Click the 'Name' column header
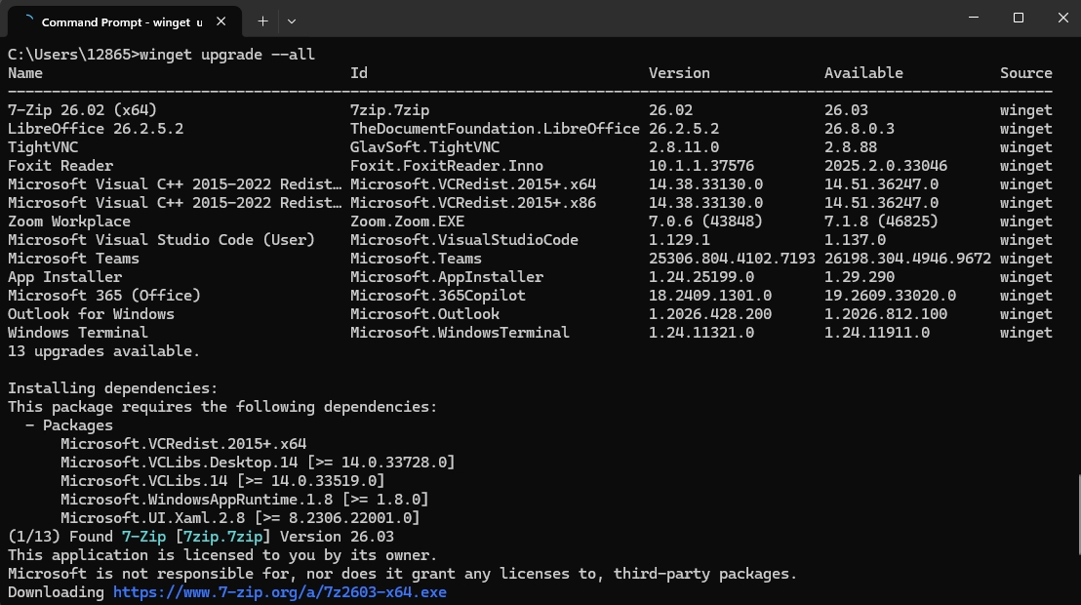The height and width of the screenshot is (605, 1081). point(25,73)
